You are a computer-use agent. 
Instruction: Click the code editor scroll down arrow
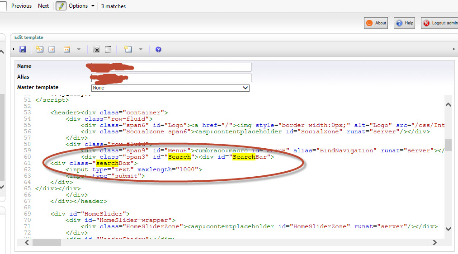[448, 229]
